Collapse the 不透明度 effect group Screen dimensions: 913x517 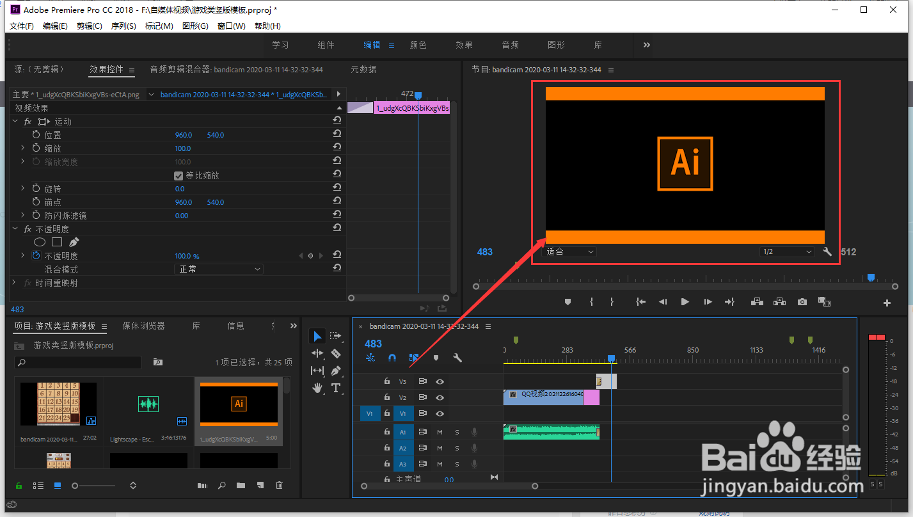[15, 228]
